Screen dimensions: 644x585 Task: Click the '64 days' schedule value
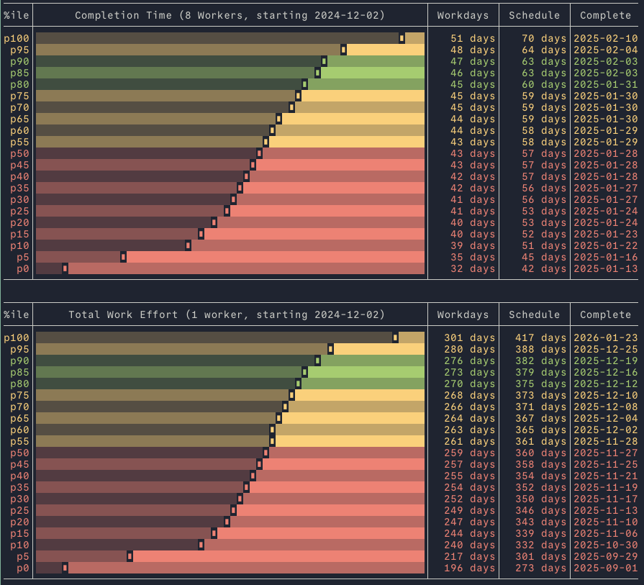[544, 50]
